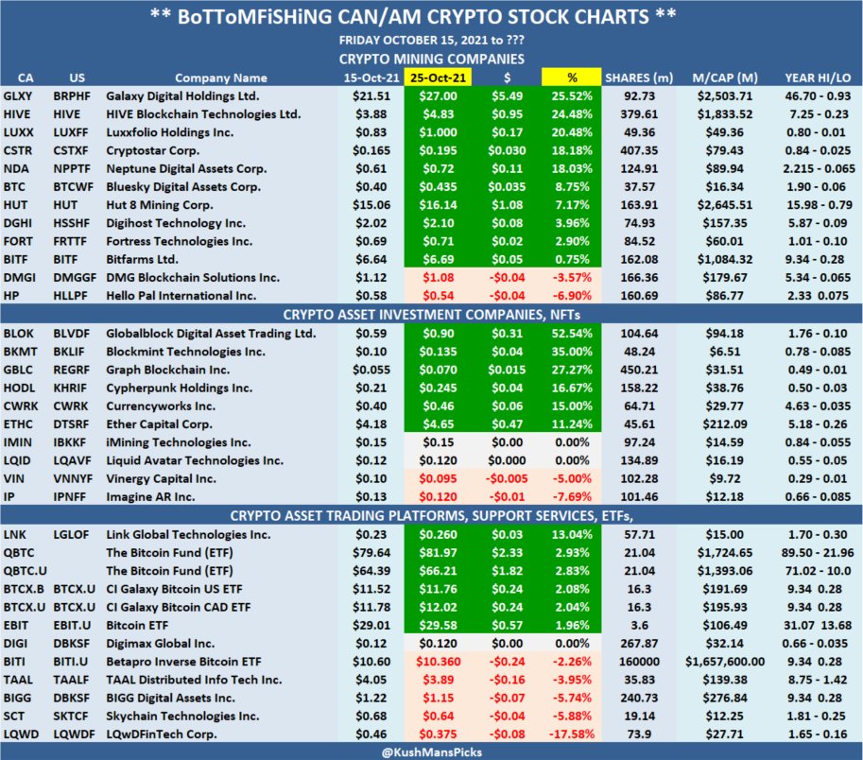
Task: Click BoTToMFiSHiNG CAN/AM CRYPTO STOCK CHARTS title
Action: coord(413,17)
